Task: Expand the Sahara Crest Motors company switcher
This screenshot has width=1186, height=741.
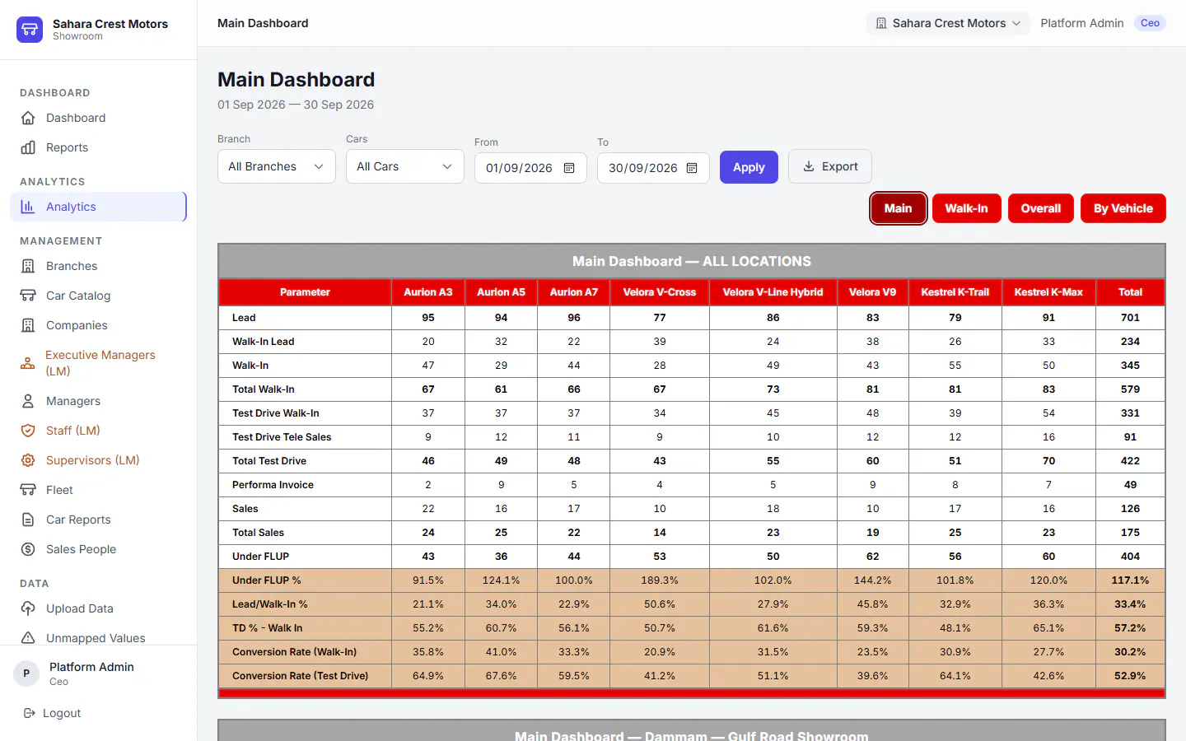Action: tap(948, 23)
